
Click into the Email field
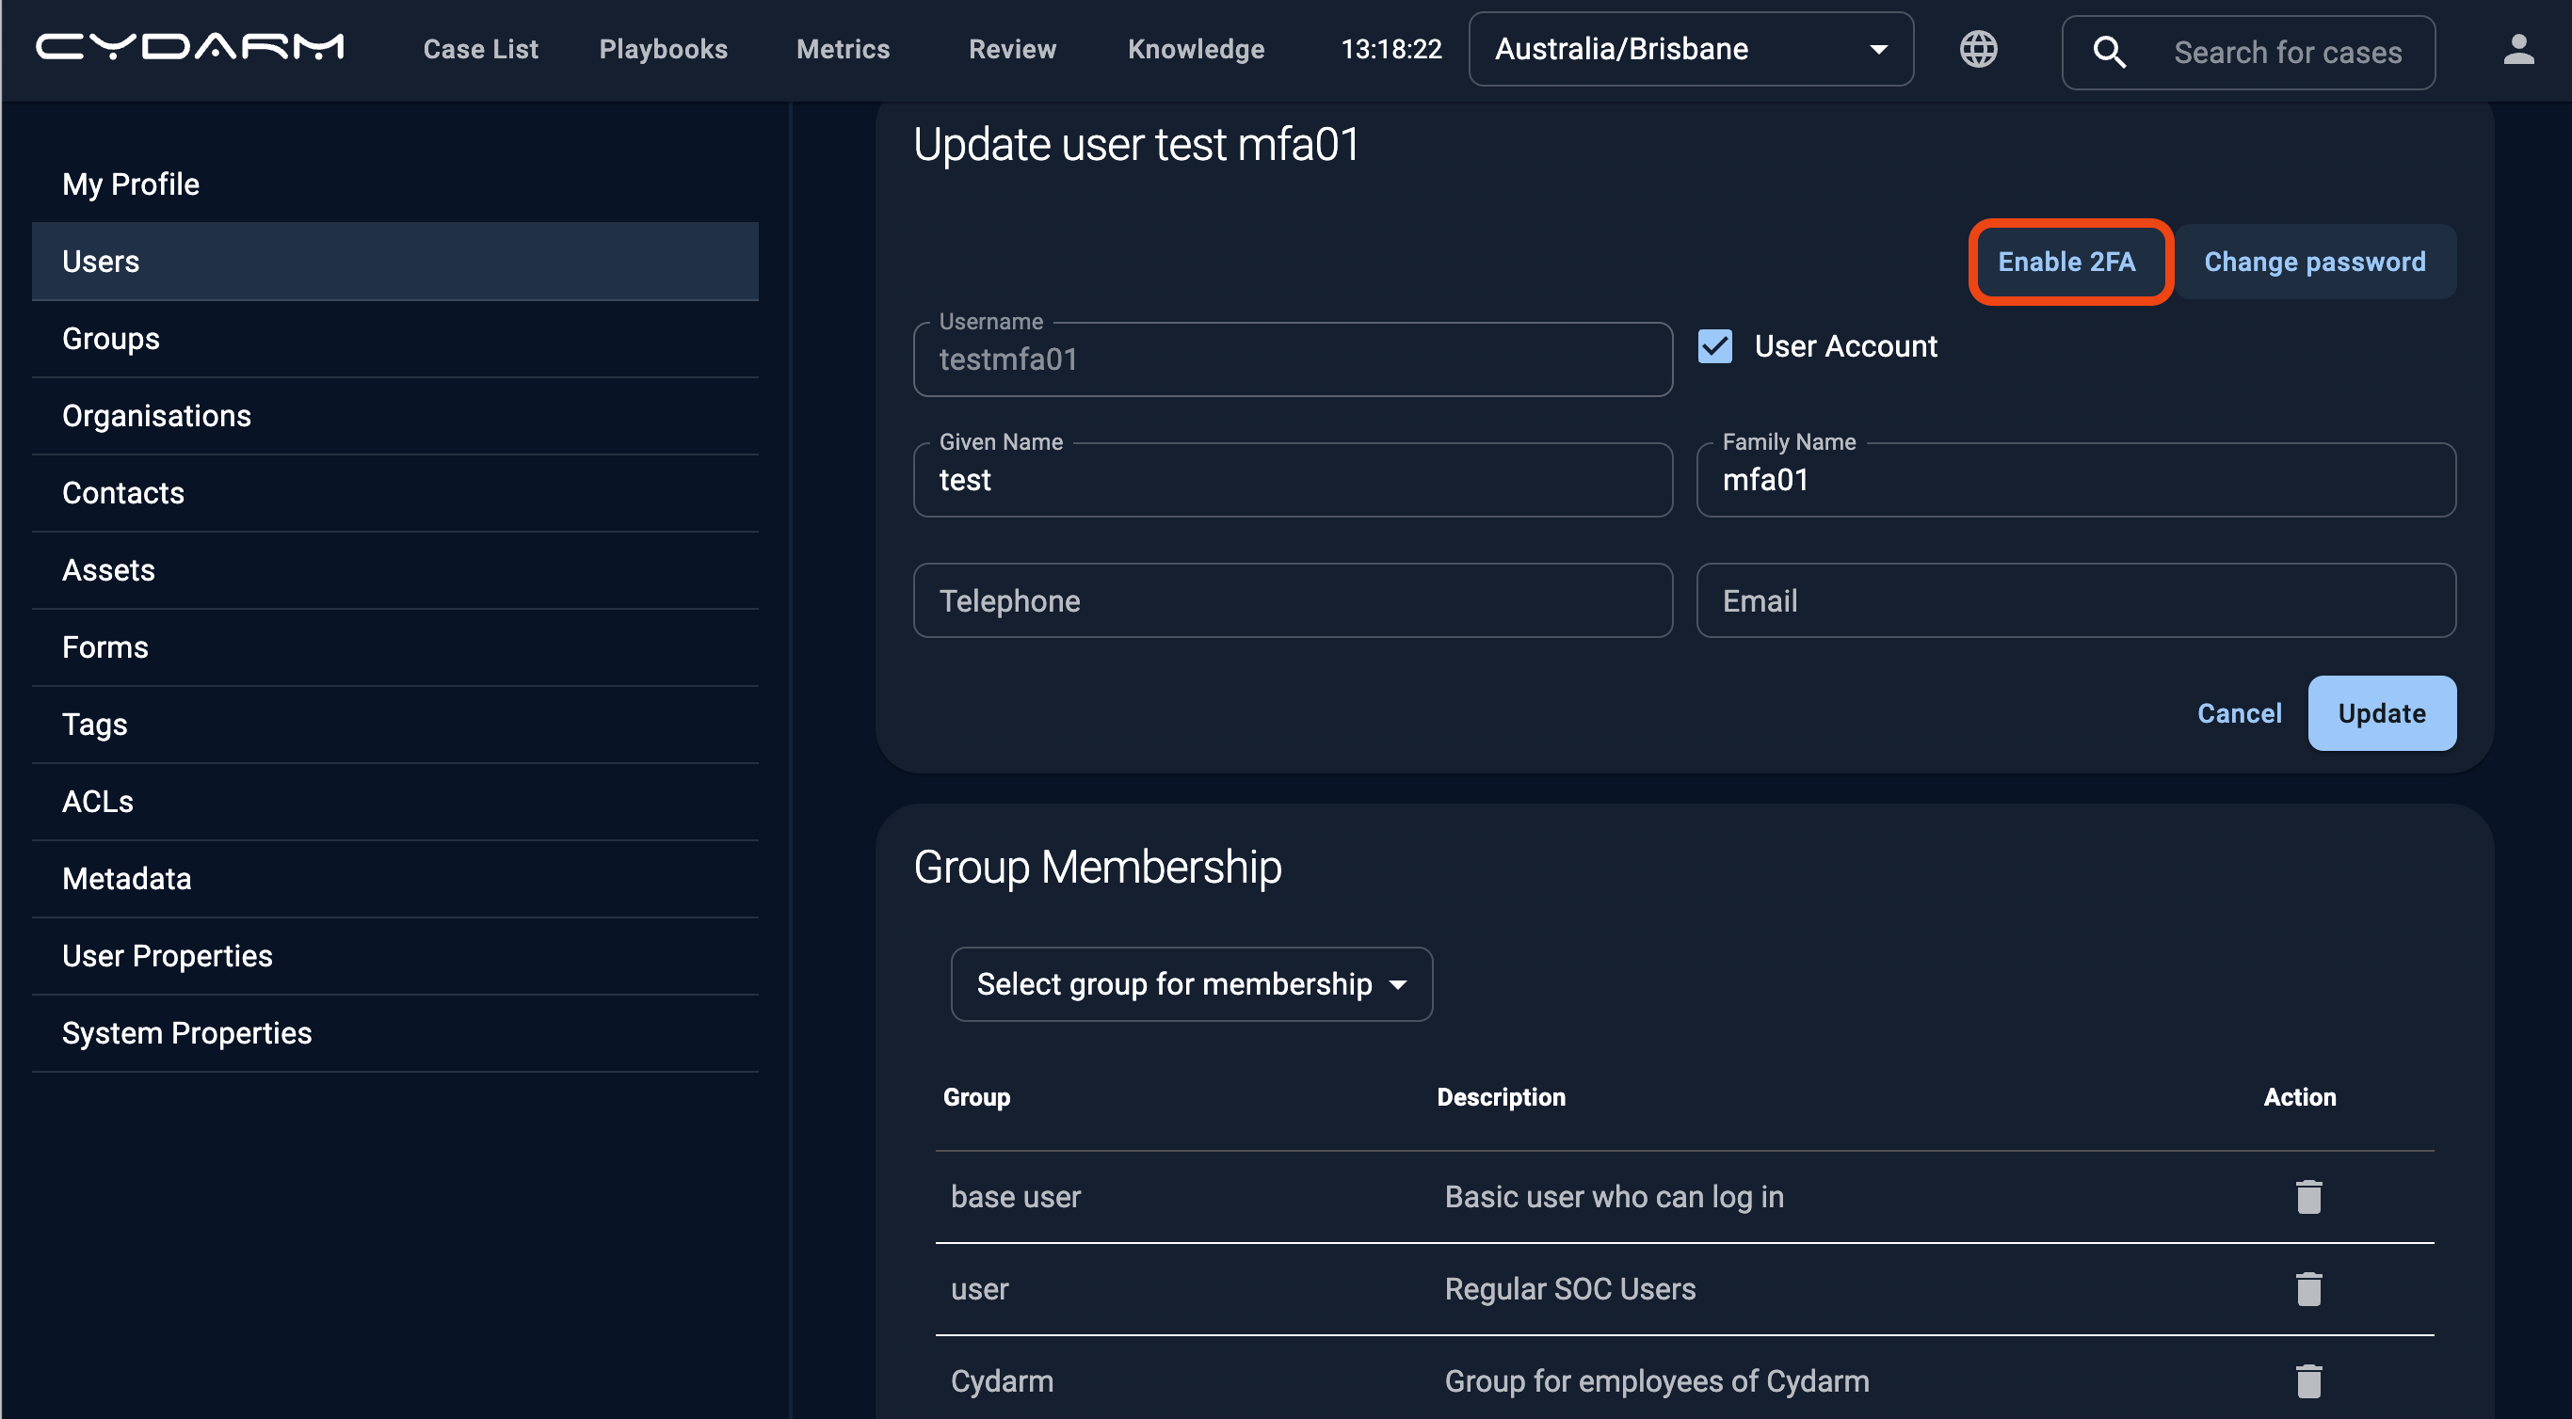click(2075, 600)
